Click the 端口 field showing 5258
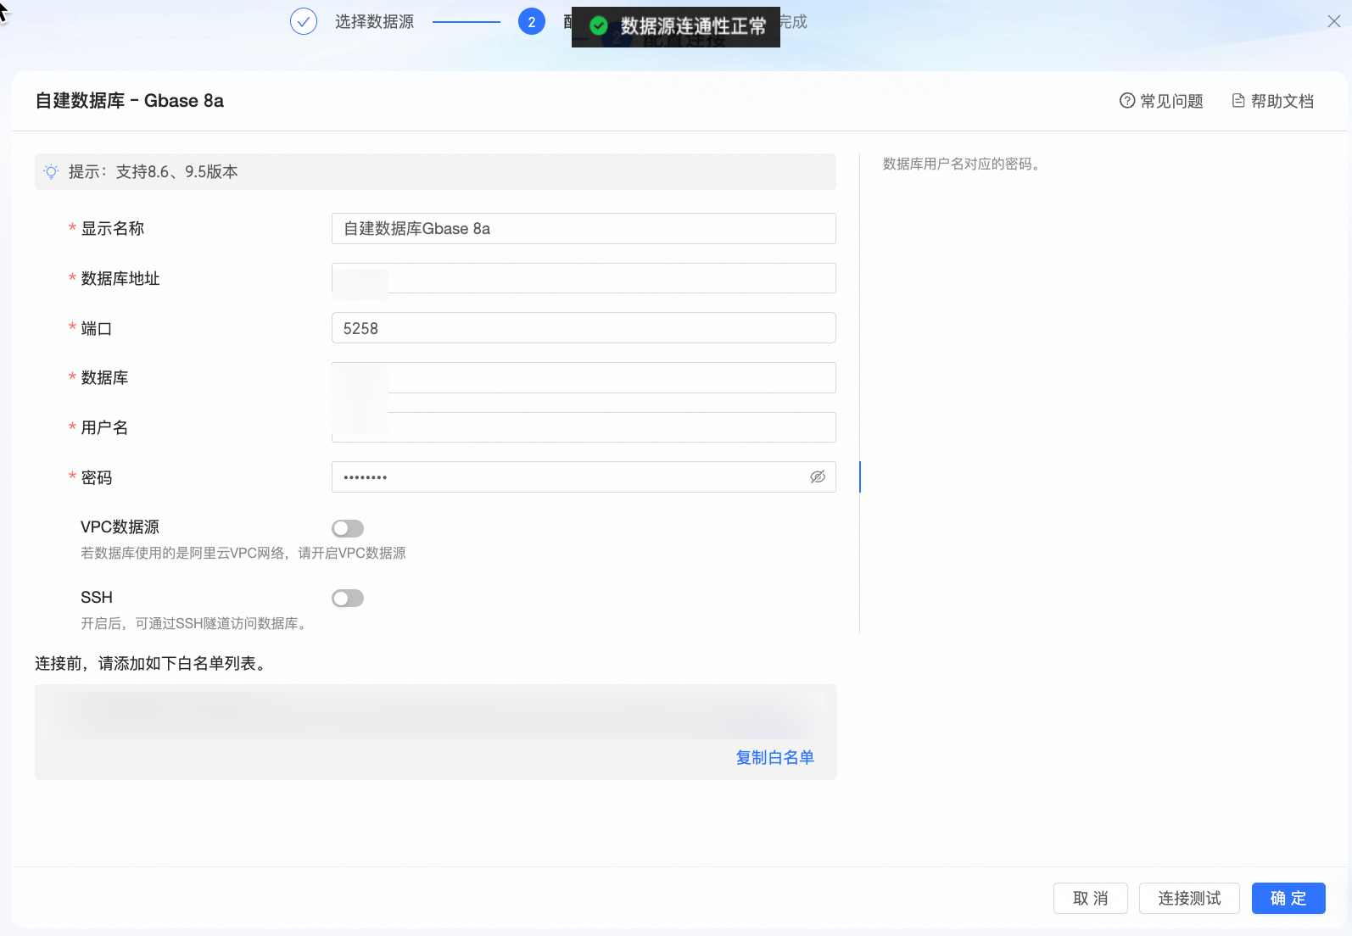This screenshot has width=1352, height=936. tap(584, 328)
